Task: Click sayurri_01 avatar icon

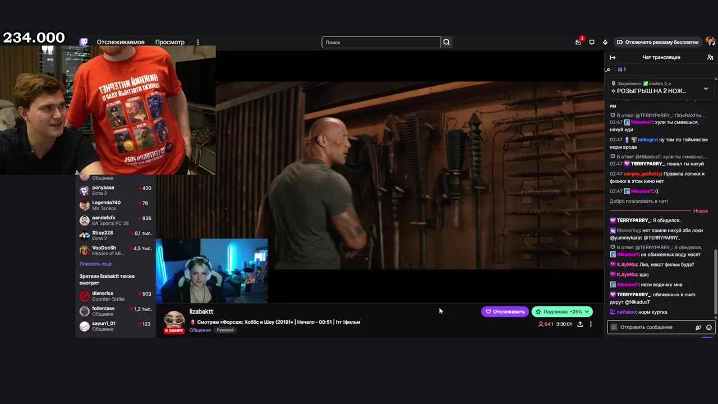Action: (84, 326)
